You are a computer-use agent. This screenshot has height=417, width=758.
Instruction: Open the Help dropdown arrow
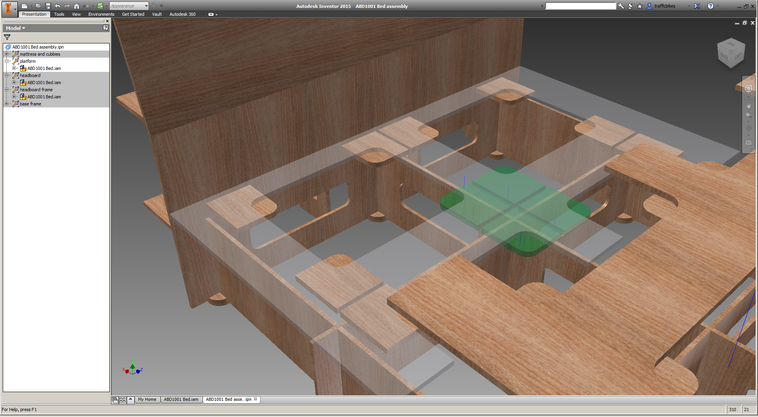(x=717, y=6)
